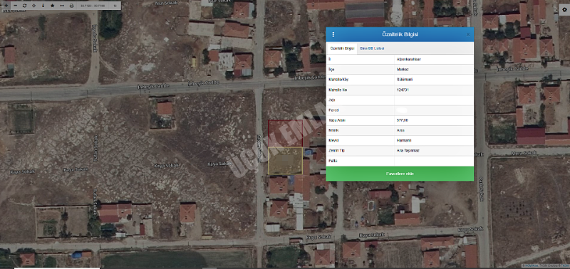Click the print map icon
This screenshot has height=269, width=570.
71,6
